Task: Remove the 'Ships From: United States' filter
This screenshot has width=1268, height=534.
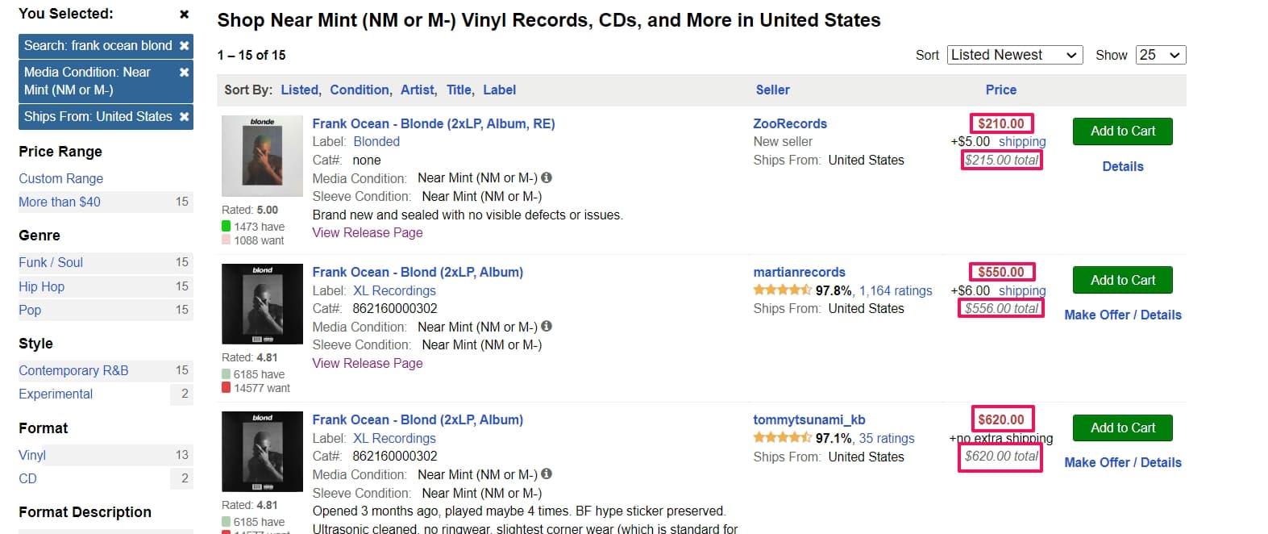Action: click(x=184, y=116)
